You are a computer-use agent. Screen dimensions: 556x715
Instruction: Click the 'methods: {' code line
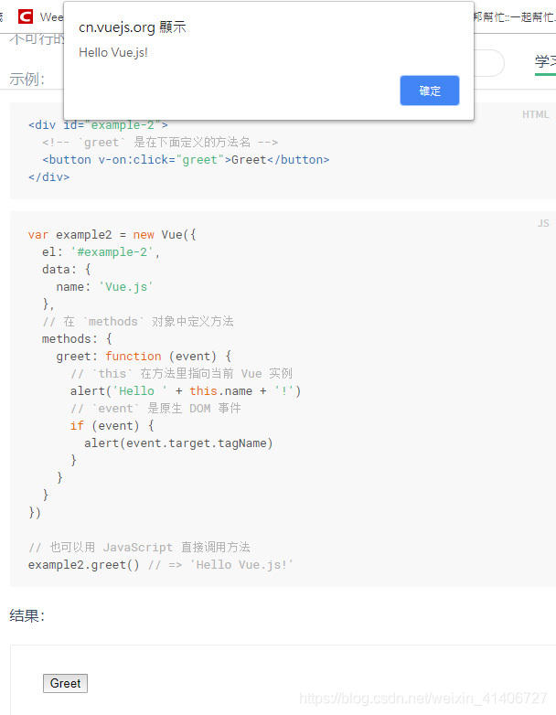(77, 339)
